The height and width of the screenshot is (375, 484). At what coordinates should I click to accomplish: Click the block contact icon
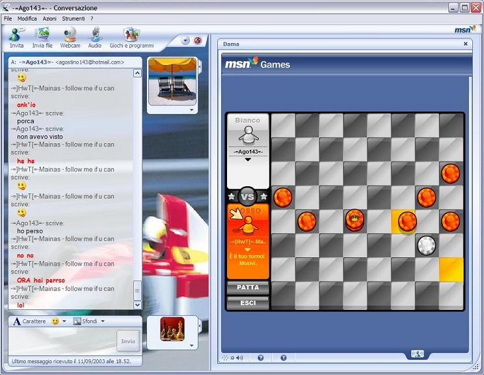[198, 40]
